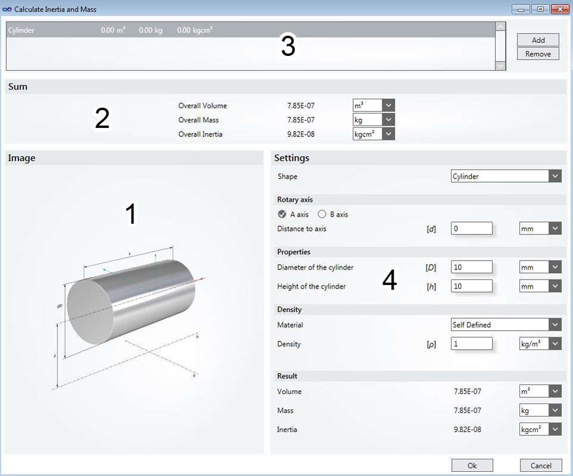Confirm with the Ok button
This screenshot has width=573, height=476.
(472, 465)
